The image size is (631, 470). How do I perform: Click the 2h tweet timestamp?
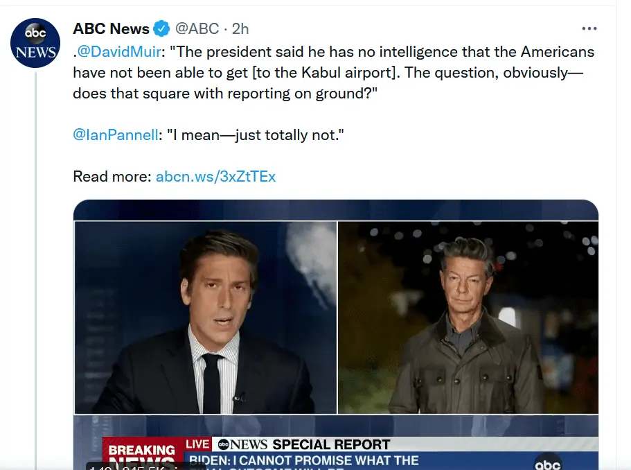(x=240, y=29)
